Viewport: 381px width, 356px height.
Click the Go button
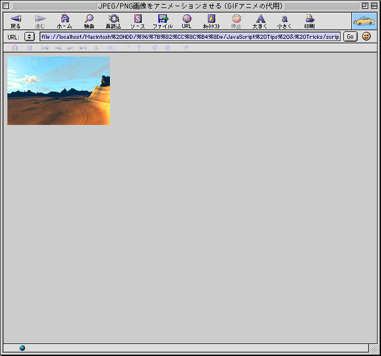point(350,37)
